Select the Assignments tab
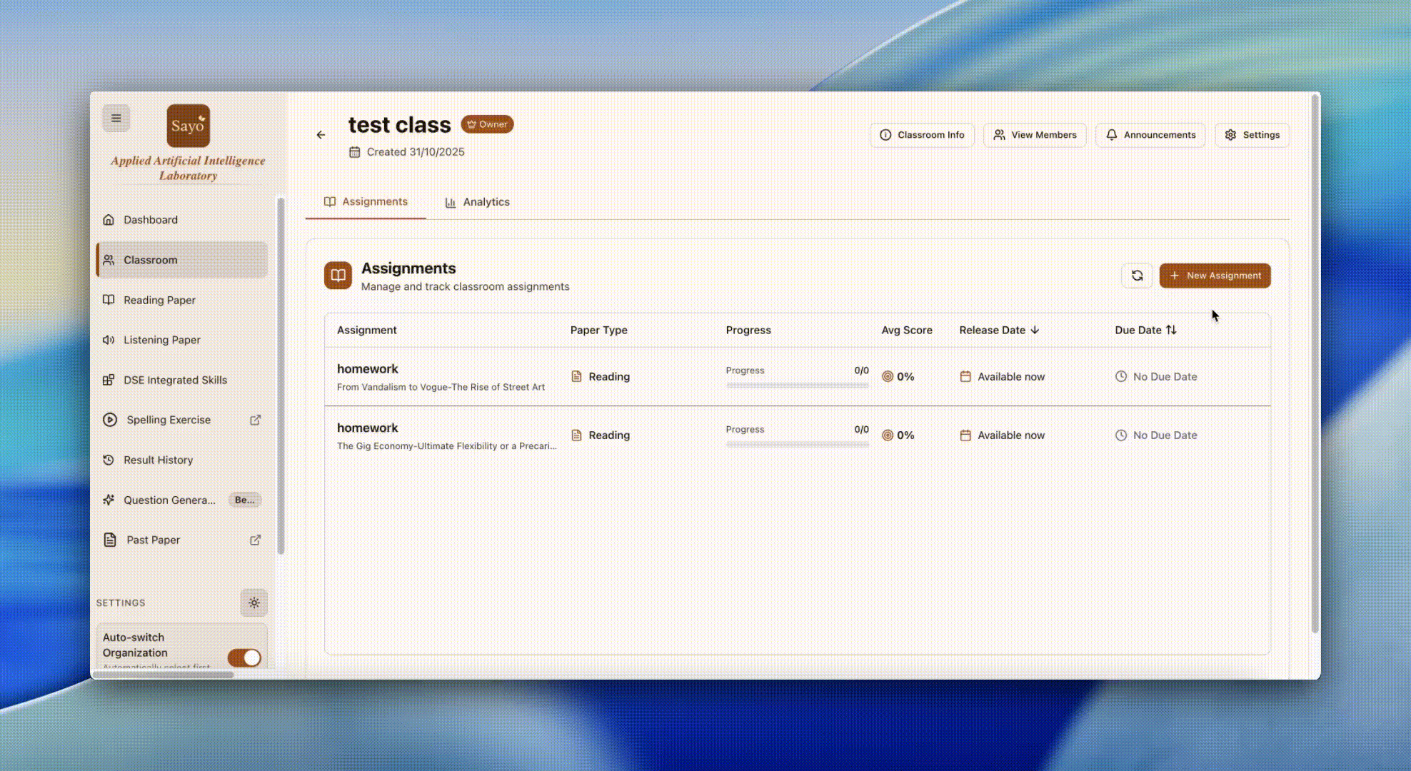Viewport: 1411px width, 771px height. [x=366, y=202]
